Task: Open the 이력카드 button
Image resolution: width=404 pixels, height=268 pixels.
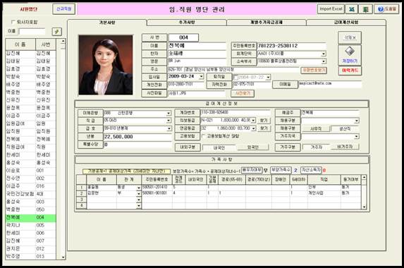Action: click(350, 71)
